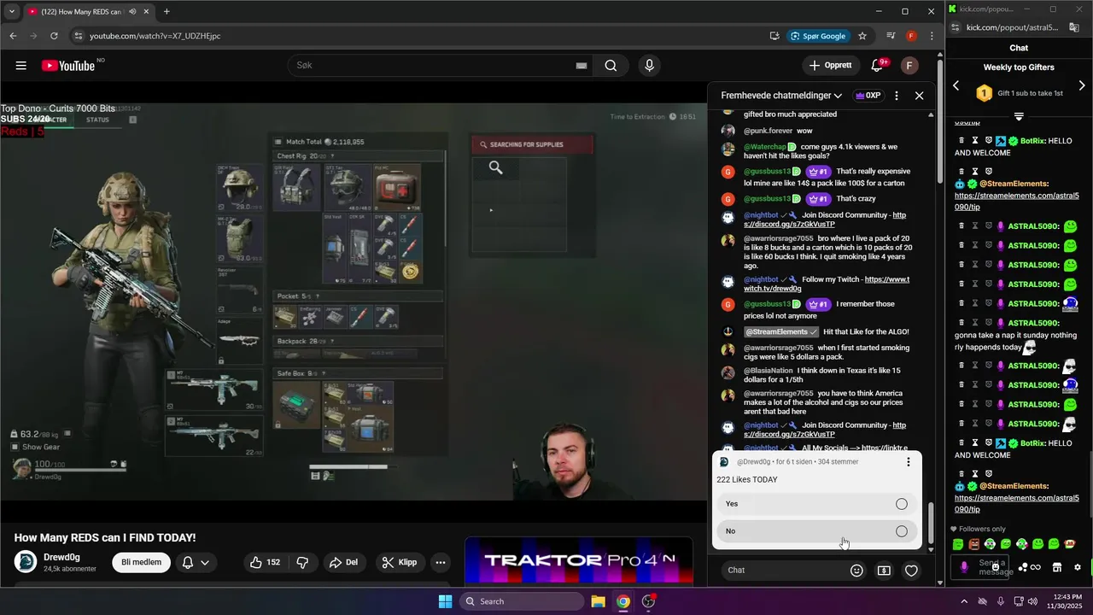This screenshot has width=1093, height=615.
Task: Go to the YouTube home logo
Action: [x=68, y=66]
